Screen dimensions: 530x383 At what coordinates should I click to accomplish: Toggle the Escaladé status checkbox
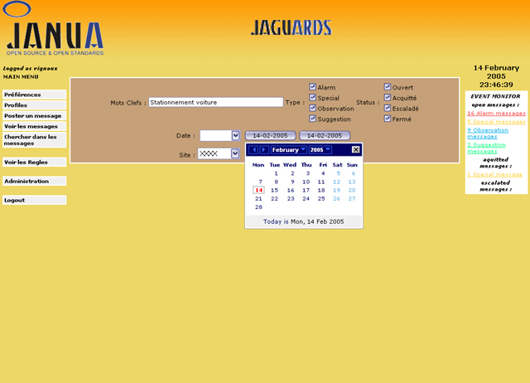(x=388, y=108)
